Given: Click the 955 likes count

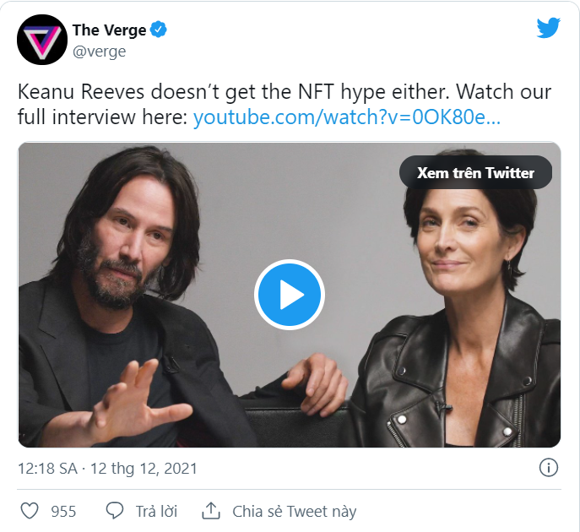Looking at the screenshot, I should tap(63, 512).
